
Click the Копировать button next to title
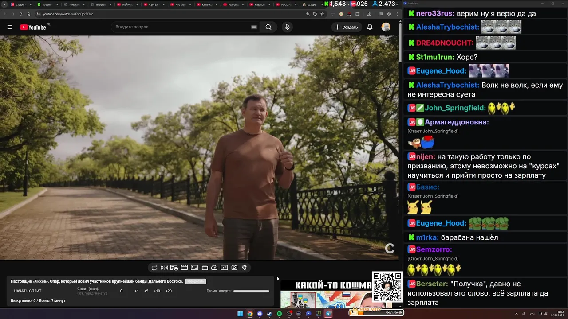point(196,281)
